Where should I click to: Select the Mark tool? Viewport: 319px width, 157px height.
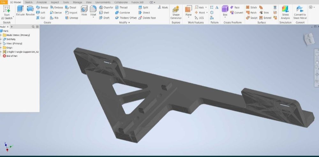pyautogui.click(x=163, y=8)
